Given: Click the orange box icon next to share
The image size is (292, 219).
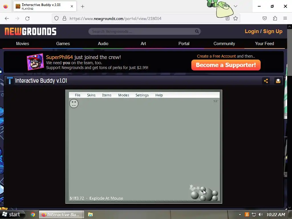Looking at the screenshot, I should 278,81.
